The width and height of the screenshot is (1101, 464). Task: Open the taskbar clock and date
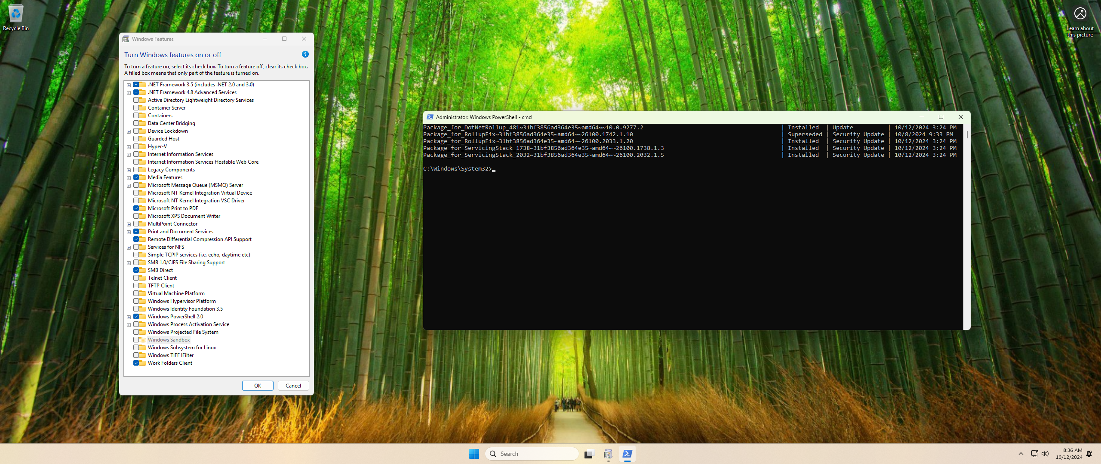click(1069, 454)
